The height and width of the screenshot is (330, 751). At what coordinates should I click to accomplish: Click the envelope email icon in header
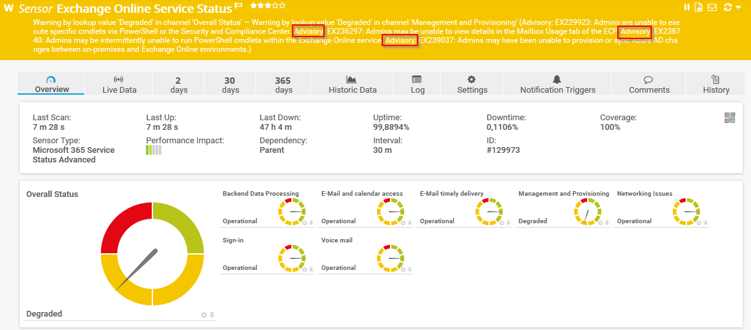tap(711, 7)
